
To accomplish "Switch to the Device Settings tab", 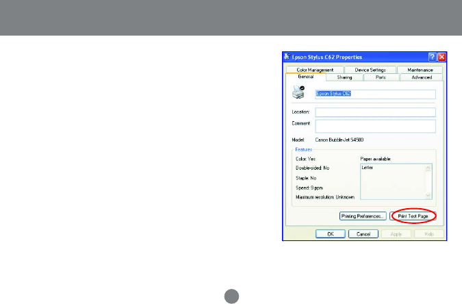I will 370,70.
